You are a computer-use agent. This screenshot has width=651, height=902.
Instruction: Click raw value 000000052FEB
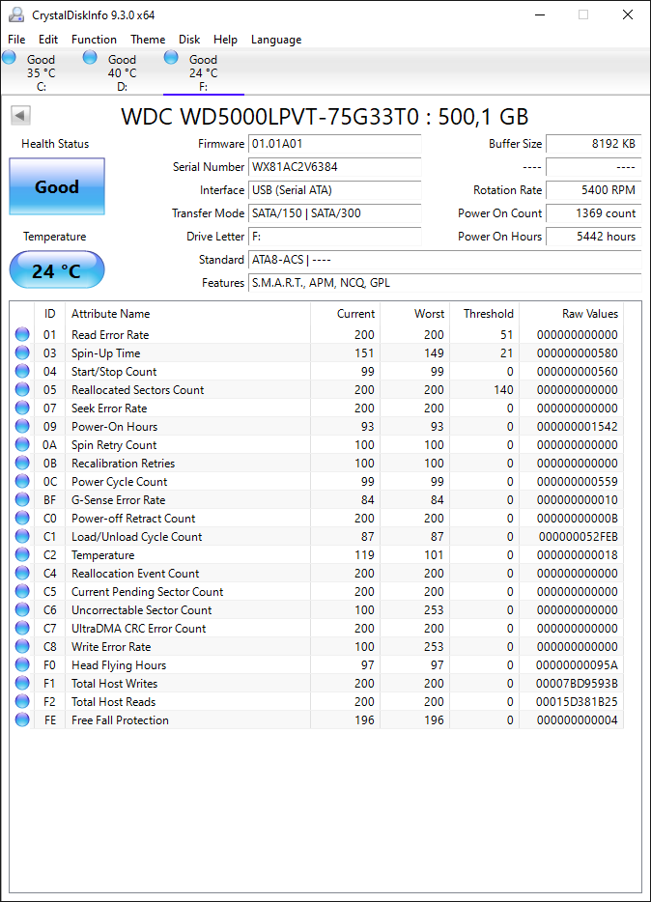click(x=578, y=537)
